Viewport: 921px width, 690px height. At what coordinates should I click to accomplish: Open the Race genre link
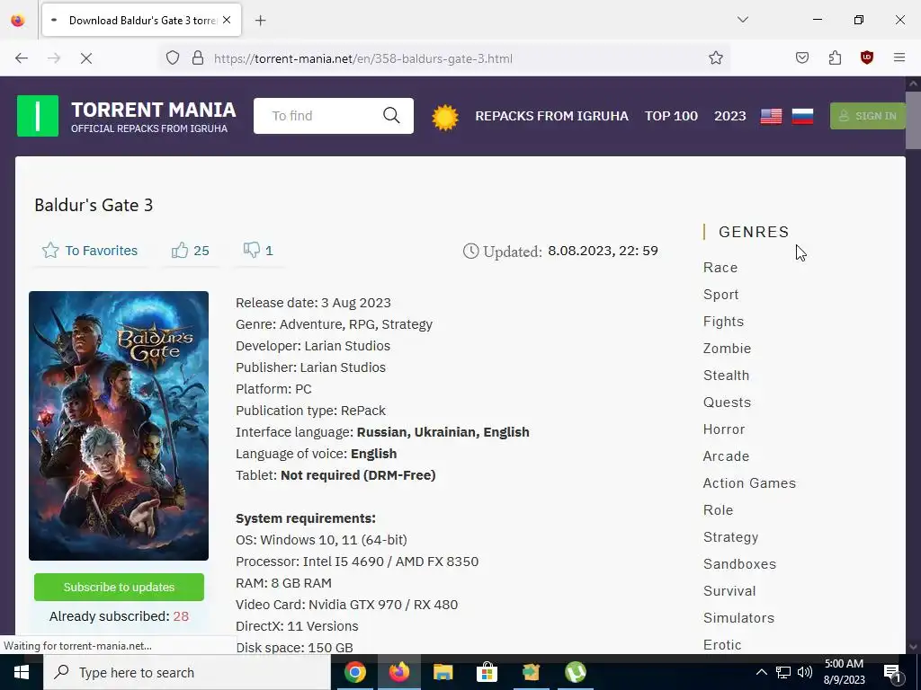[720, 268]
